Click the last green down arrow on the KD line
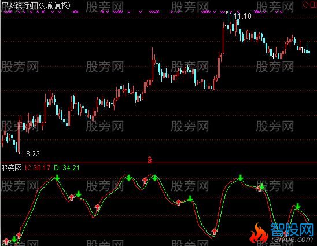317x246 pixels. pos(297,206)
